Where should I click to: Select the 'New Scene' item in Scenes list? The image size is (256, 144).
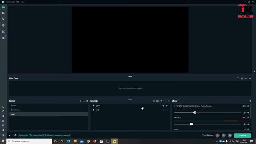tap(49, 110)
